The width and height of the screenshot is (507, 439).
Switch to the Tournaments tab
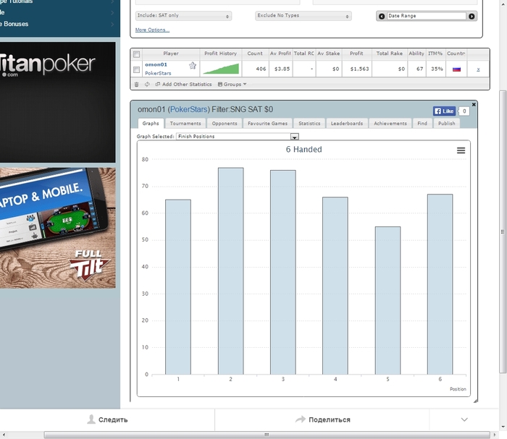click(185, 123)
